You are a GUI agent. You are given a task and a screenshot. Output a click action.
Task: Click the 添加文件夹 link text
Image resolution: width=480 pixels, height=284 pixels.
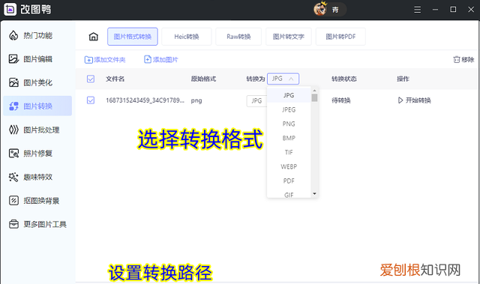pyautogui.click(x=110, y=60)
